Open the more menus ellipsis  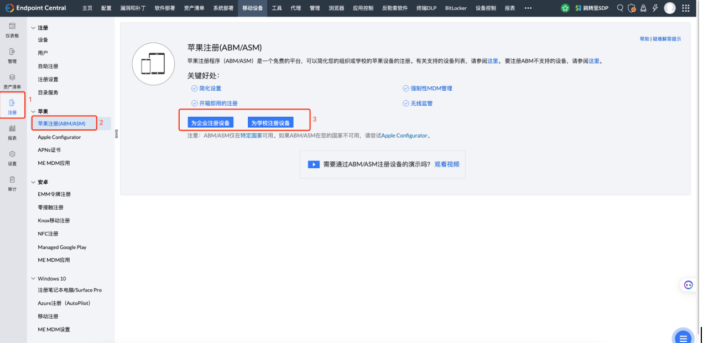pos(528,8)
